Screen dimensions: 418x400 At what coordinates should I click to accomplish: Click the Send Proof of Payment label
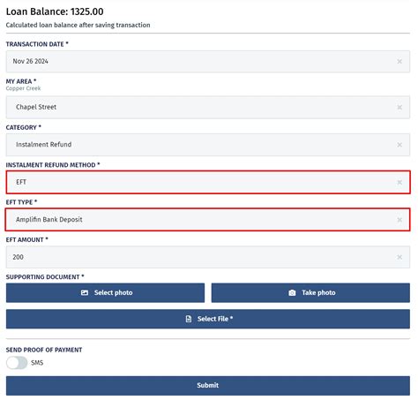tap(44, 350)
